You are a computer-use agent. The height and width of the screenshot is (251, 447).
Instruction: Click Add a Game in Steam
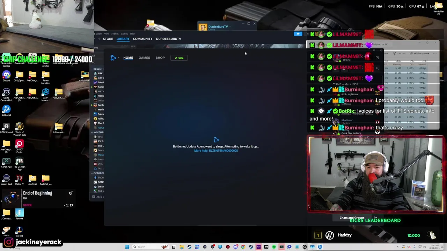(98, 197)
